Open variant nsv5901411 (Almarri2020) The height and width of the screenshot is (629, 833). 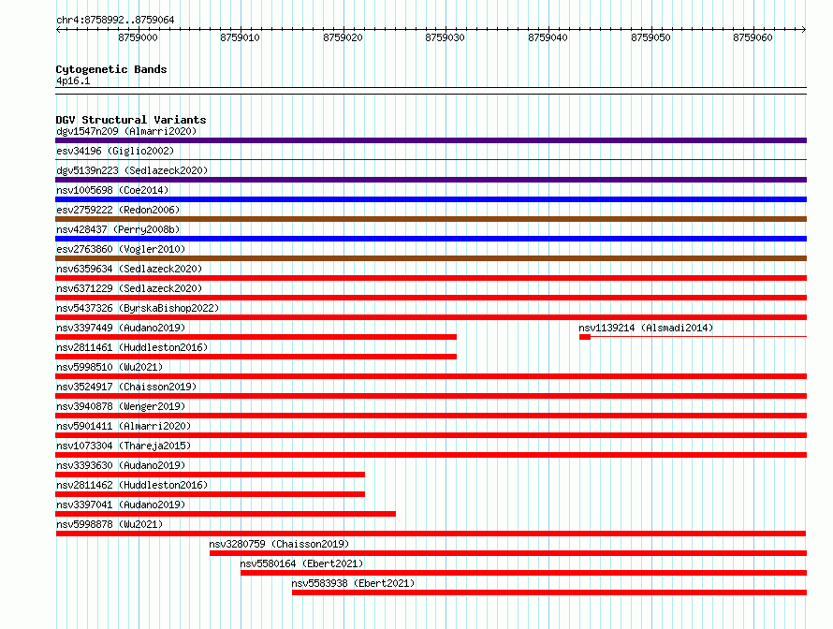tap(124, 426)
